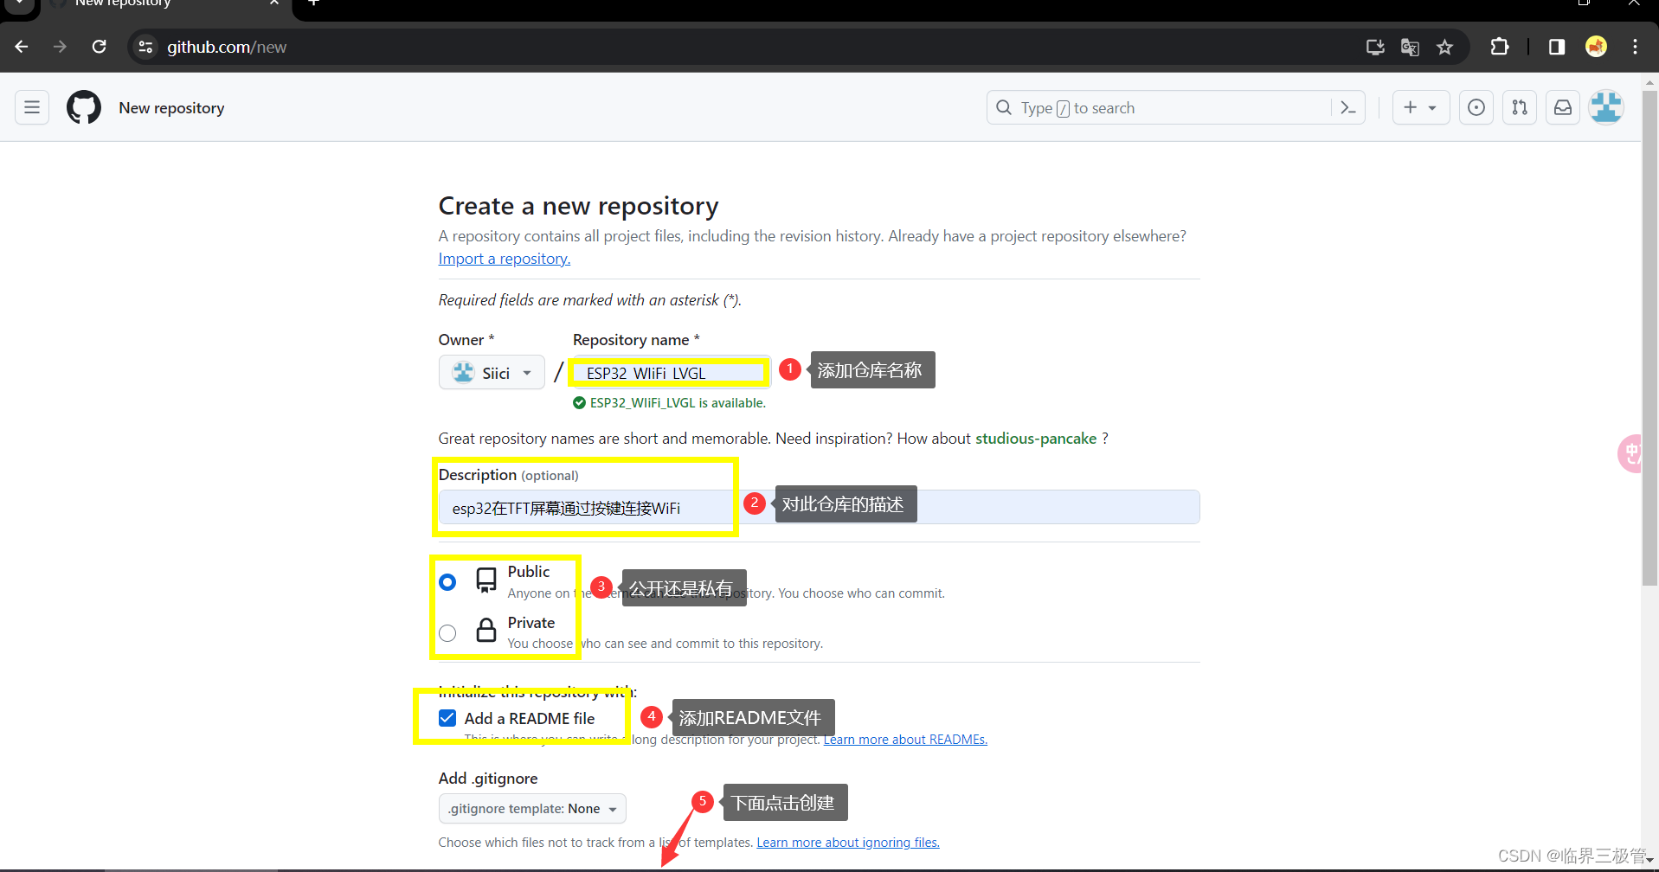Click the page vertical scrollbar
This screenshot has height=872, width=1659.
pos(1649,337)
